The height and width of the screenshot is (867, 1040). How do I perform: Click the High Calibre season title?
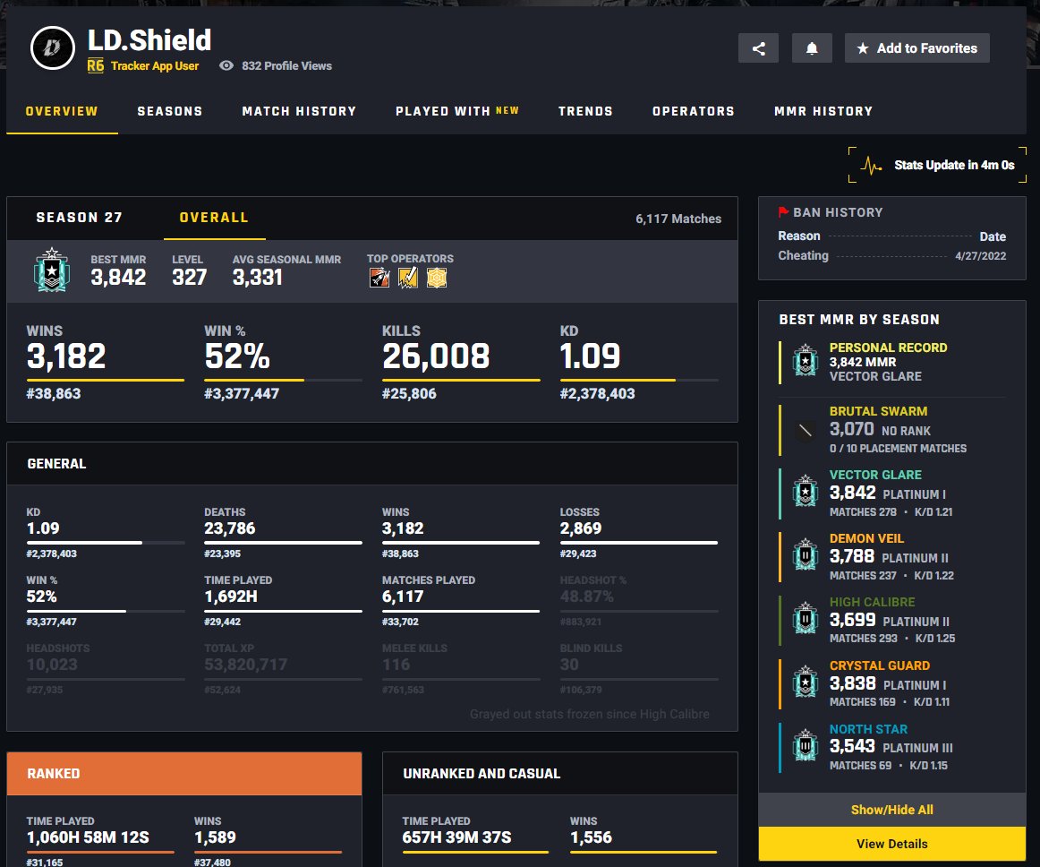(x=873, y=602)
